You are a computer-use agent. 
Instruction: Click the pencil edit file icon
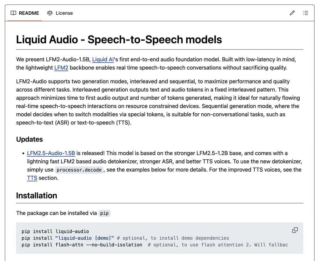tap(292, 13)
